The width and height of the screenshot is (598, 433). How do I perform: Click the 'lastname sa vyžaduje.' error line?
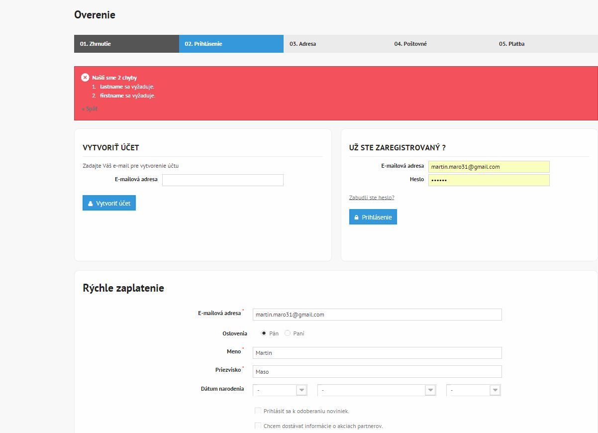coord(127,87)
